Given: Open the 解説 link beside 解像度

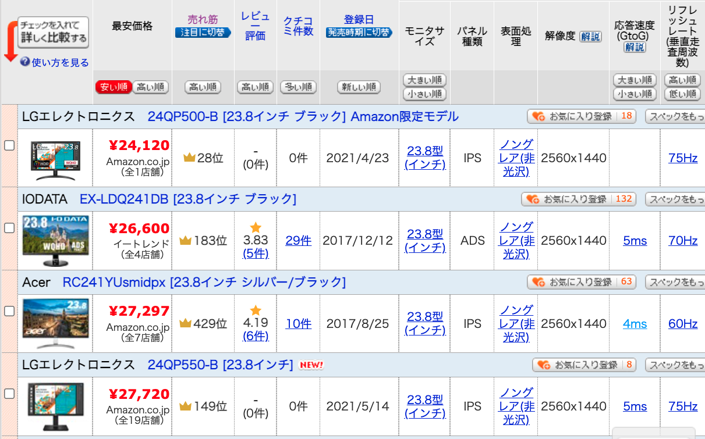Looking at the screenshot, I should [590, 37].
